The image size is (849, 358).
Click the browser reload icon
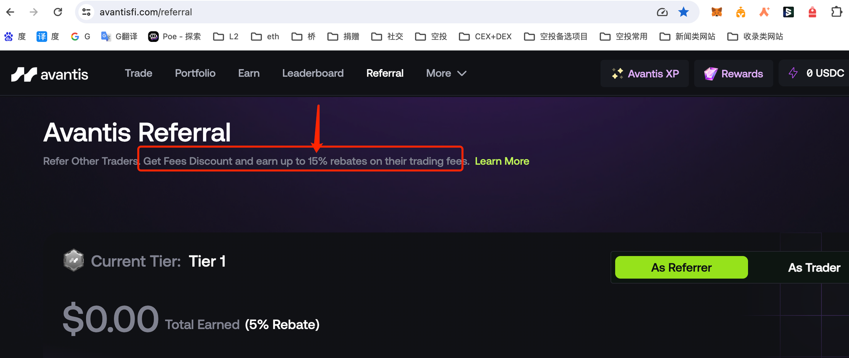coord(58,12)
